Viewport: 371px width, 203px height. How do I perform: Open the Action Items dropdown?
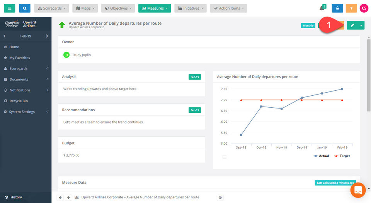(x=229, y=8)
